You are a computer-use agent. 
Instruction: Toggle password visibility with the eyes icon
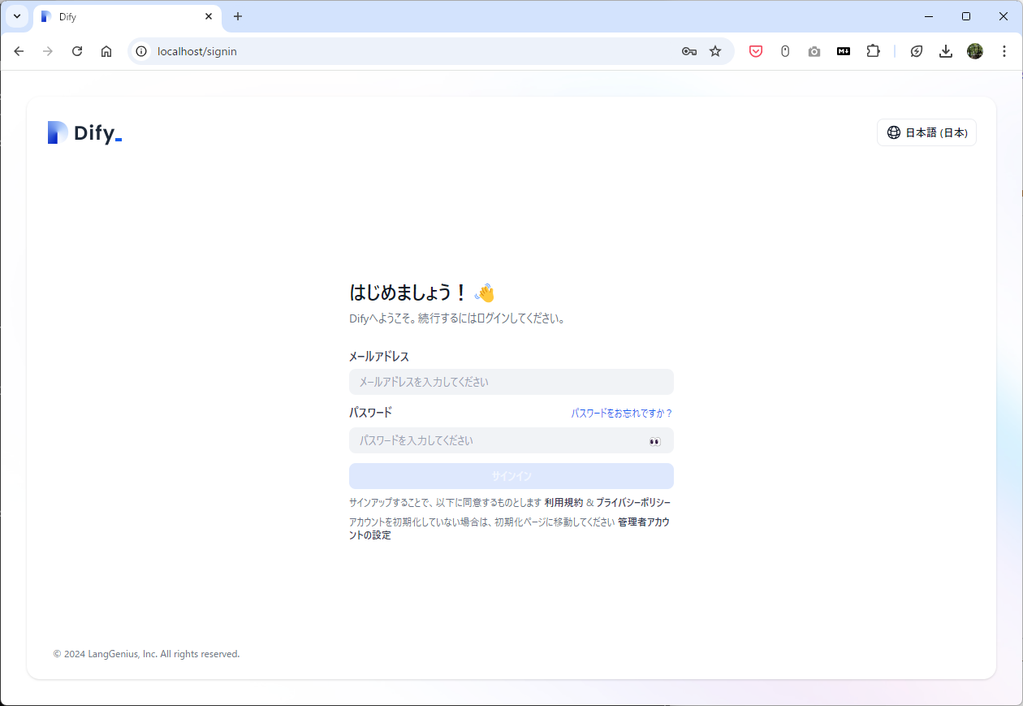click(x=654, y=441)
